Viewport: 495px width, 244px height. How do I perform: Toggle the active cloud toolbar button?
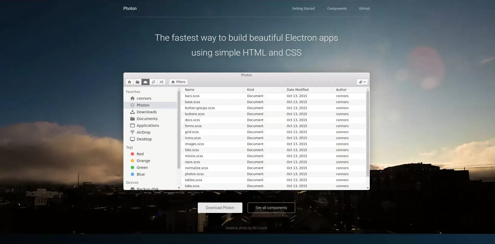(145, 82)
